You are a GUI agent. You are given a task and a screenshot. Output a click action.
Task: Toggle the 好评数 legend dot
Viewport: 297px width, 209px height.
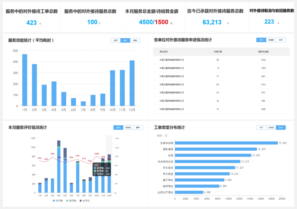pyautogui.click(x=54, y=201)
